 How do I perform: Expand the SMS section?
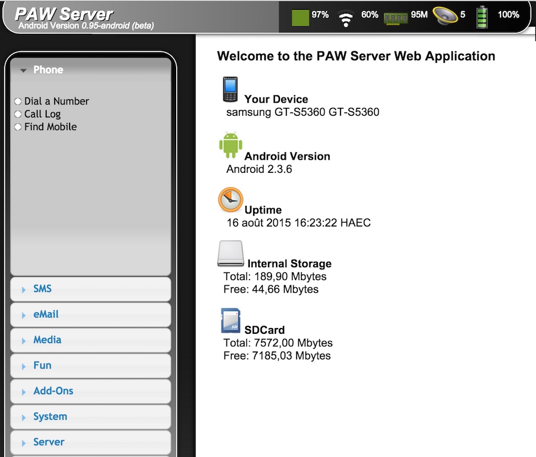[42, 289]
